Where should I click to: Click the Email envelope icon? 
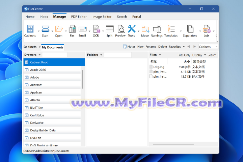click(x=82, y=29)
